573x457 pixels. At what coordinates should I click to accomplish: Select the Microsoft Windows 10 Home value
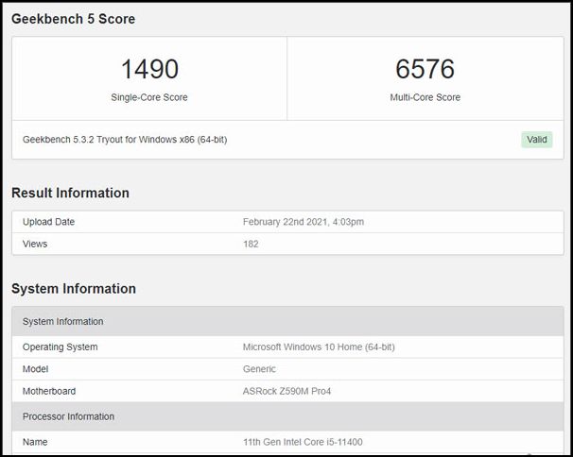pyautogui.click(x=319, y=347)
